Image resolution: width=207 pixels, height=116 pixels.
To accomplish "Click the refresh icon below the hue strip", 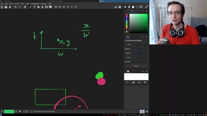I will tap(126, 32).
